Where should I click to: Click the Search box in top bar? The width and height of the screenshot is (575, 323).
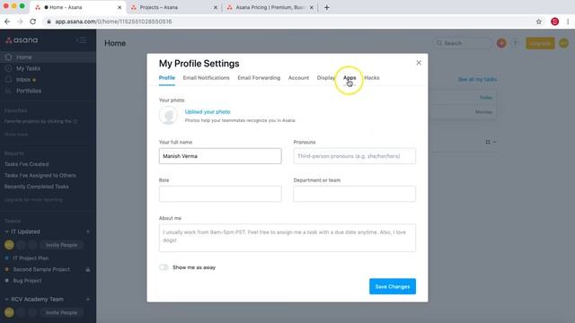[x=463, y=43]
